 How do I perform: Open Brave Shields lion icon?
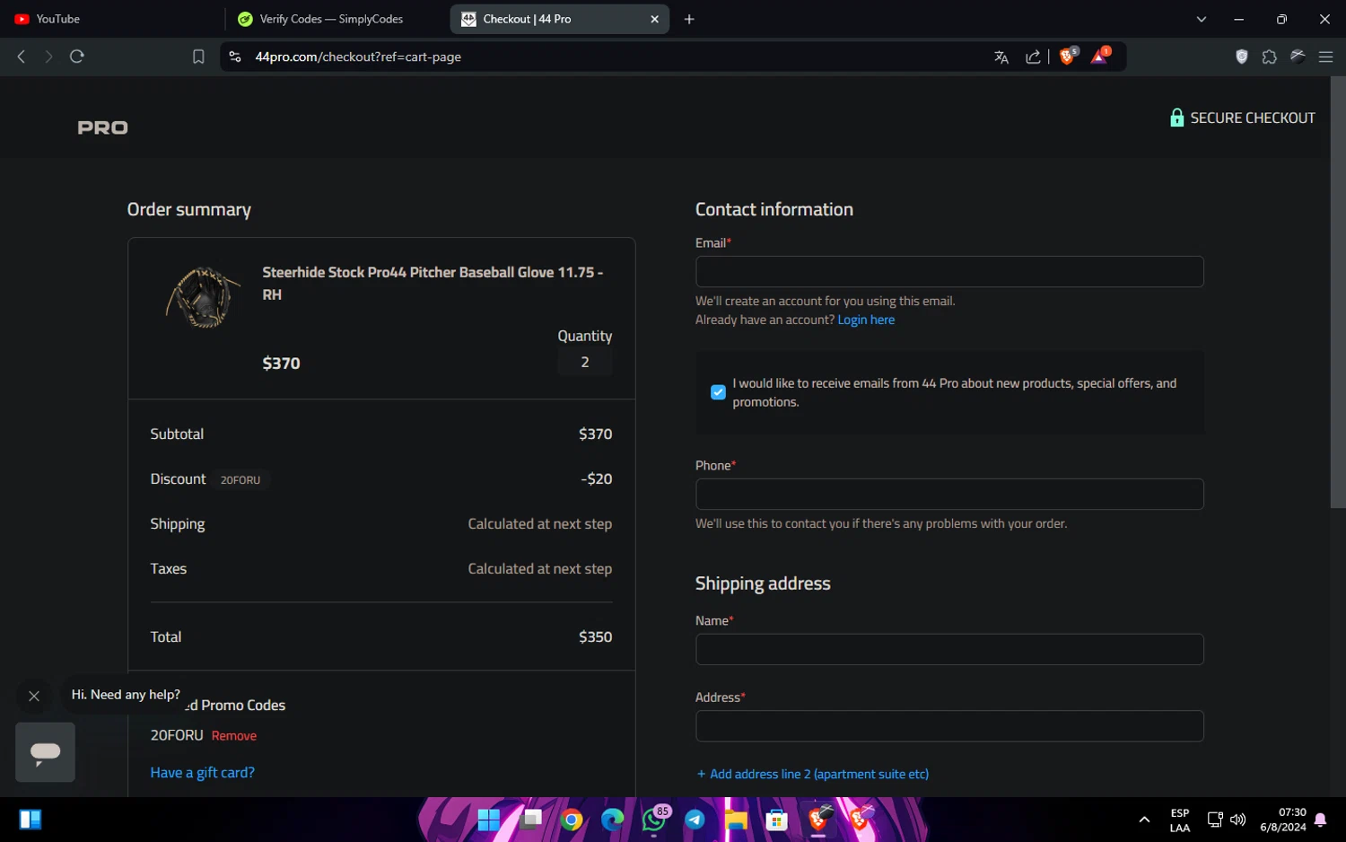pos(1067,57)
